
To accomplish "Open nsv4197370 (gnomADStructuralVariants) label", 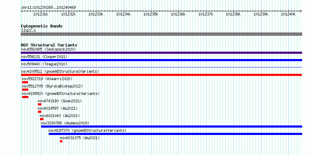I will pyautogui.click(x=87, y=130).
